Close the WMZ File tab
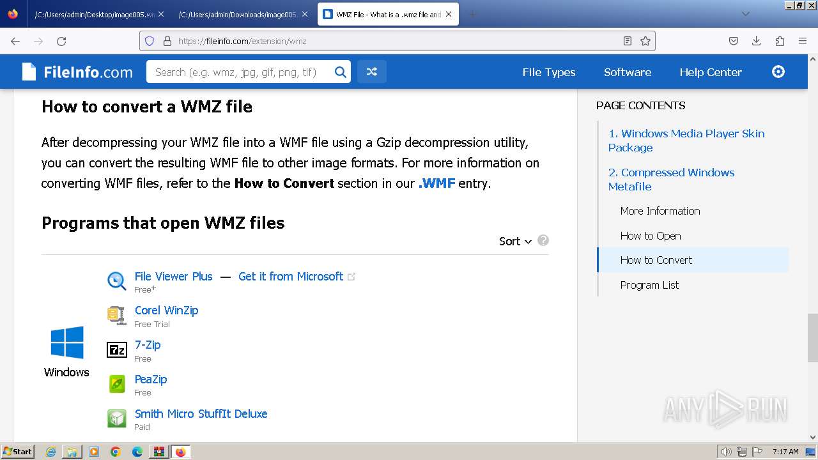 coord(448,14)
